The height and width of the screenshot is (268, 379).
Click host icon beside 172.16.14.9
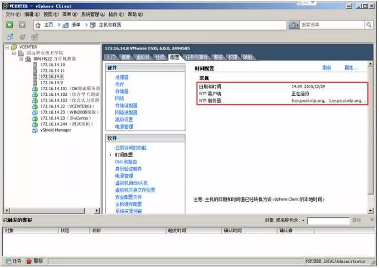coord(35,82)
